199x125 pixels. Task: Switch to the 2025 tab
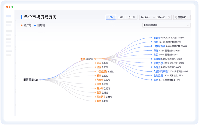pyautogui.click(x=121, y=17)
